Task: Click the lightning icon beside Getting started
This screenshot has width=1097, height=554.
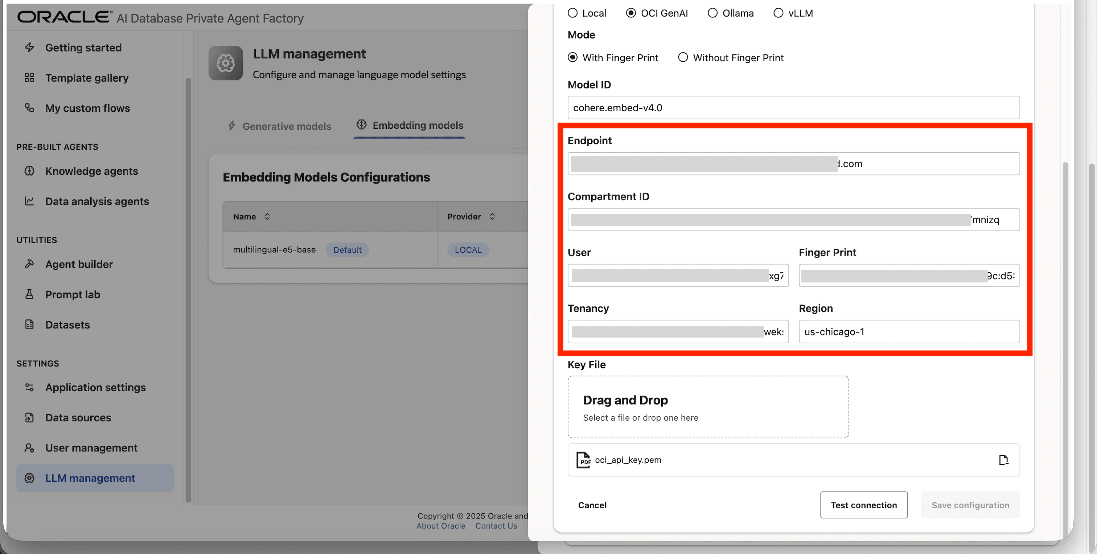Action: tap(29, 47)
